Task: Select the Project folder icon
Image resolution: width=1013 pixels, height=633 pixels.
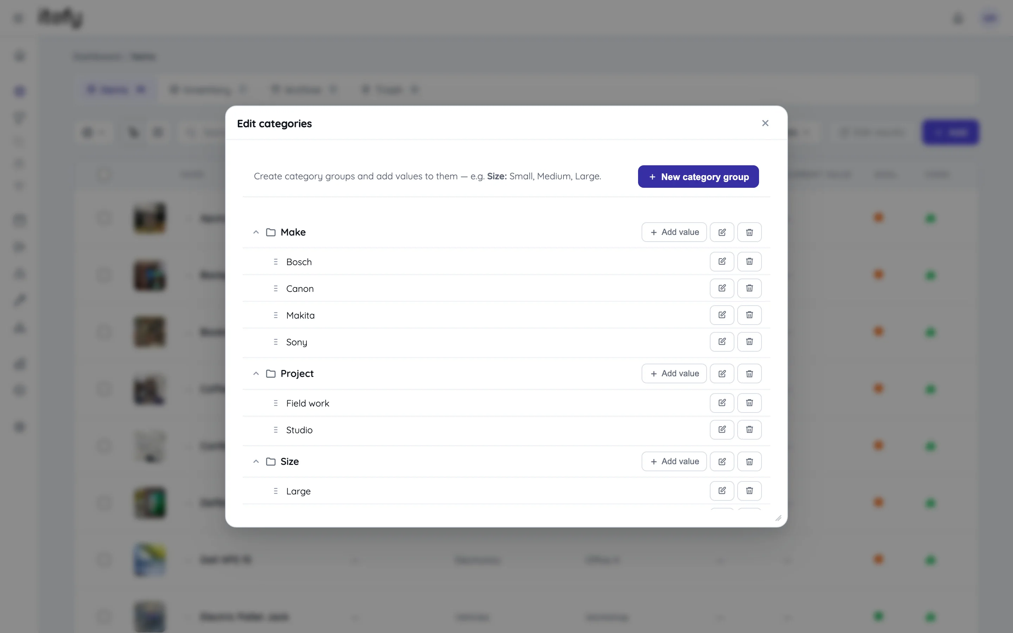Action: 271,373
